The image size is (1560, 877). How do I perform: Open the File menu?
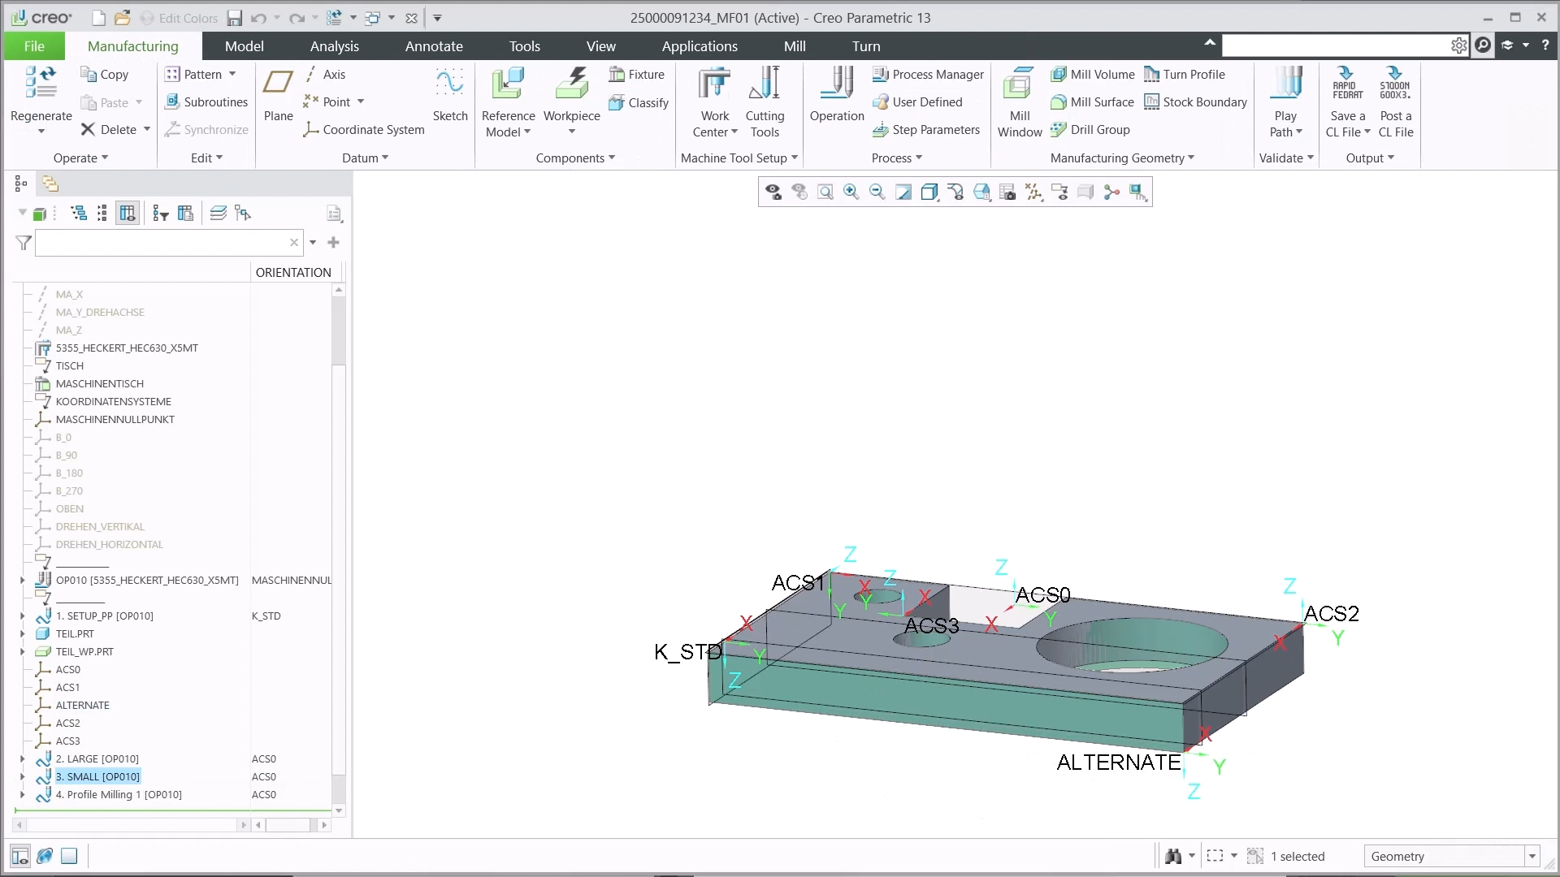34,46
